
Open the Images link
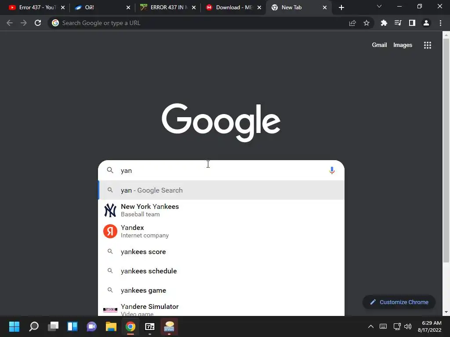click(403, 45)
